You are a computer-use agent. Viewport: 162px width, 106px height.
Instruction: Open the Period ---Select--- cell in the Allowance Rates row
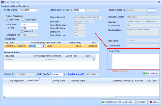click(54, 59)
